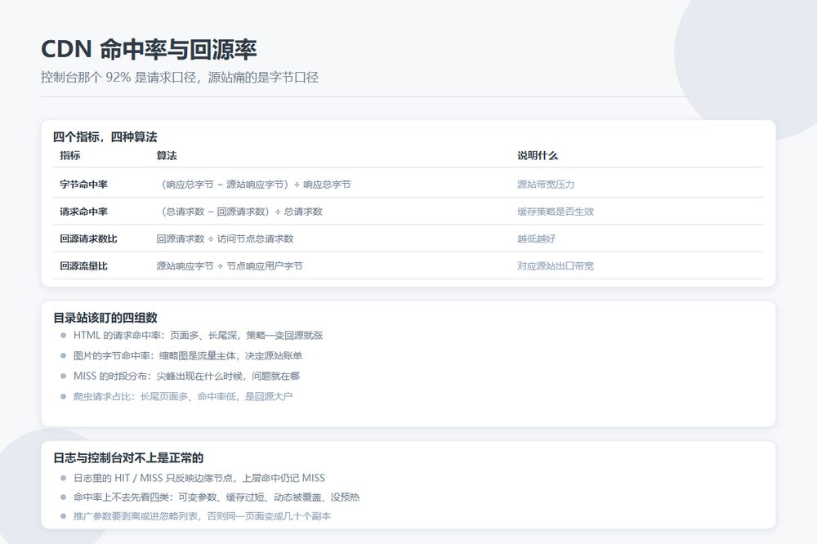The width and height of the screenshot is (817, 544).
Task: Click the '算法' column header
Action: pos(167,155)
